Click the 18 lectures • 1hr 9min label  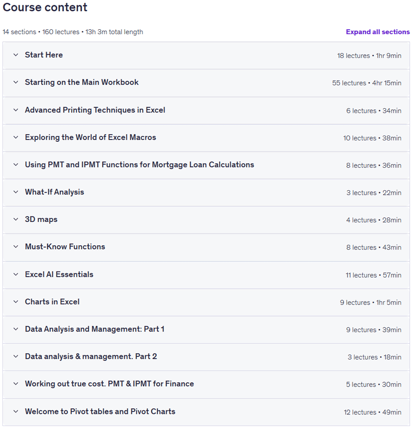[x=369, y=56]
